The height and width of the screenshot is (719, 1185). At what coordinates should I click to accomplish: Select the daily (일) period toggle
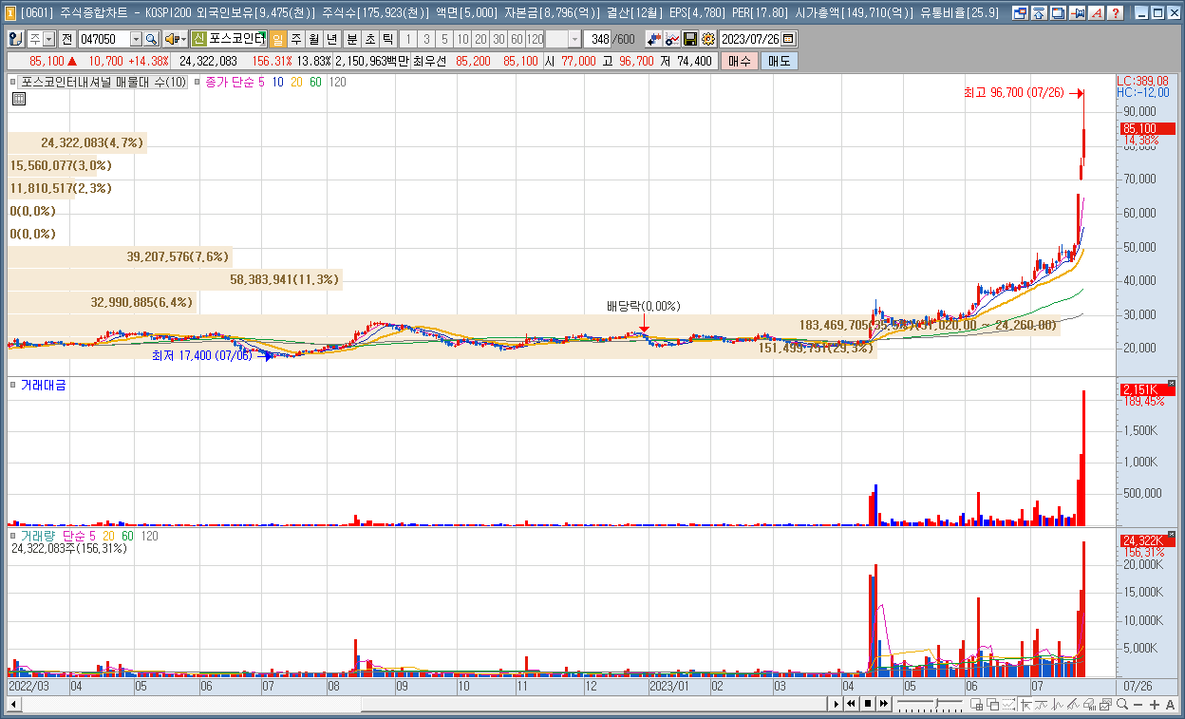[x=278, y=39]
